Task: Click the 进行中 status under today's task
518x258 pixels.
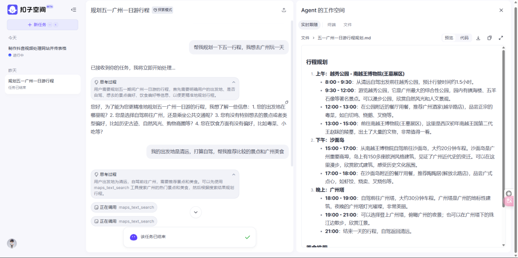Action: coord(16,55)
